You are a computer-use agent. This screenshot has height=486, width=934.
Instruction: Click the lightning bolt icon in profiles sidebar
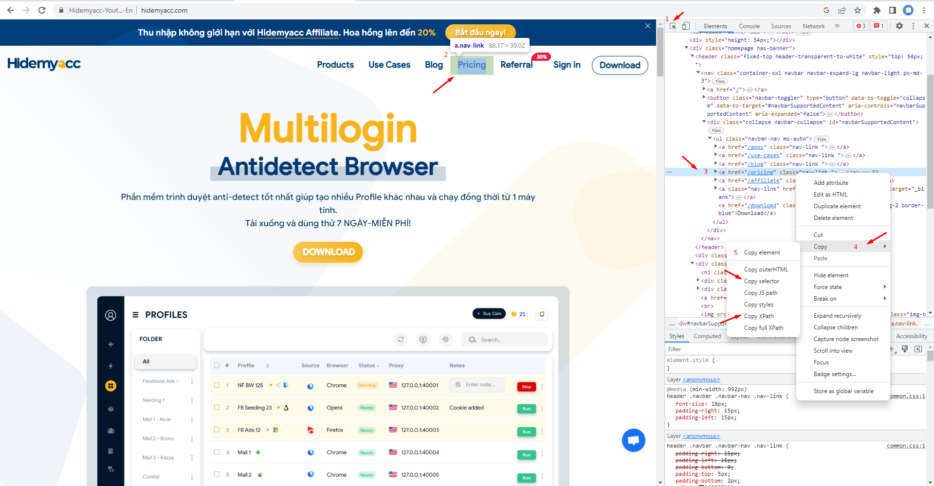(110, 366)
